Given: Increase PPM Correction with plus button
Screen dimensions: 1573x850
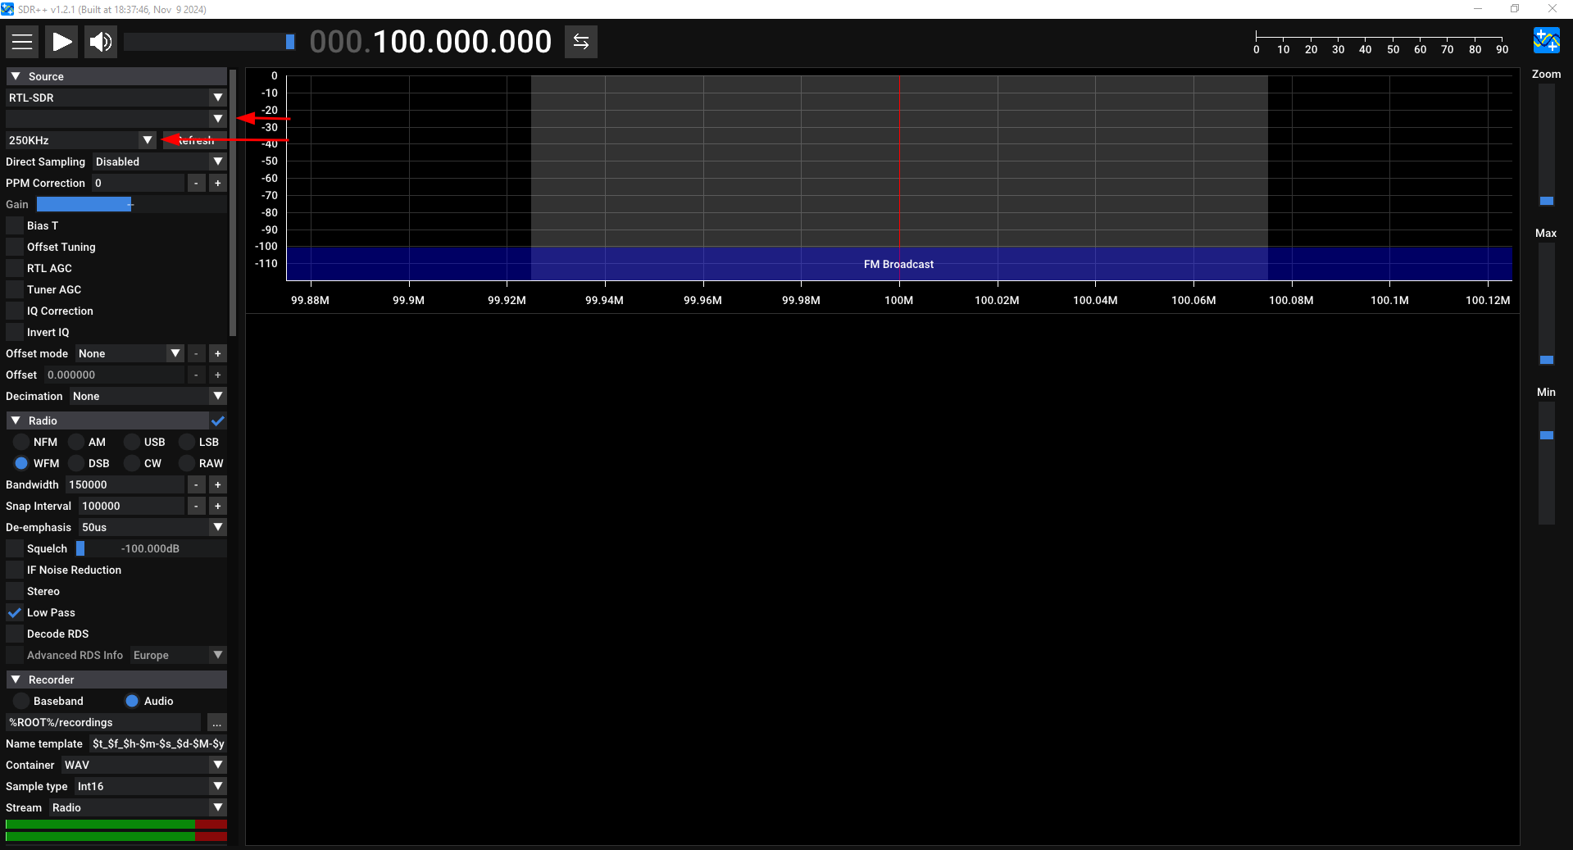Looking at the screenshot, I should click(217, 183).
